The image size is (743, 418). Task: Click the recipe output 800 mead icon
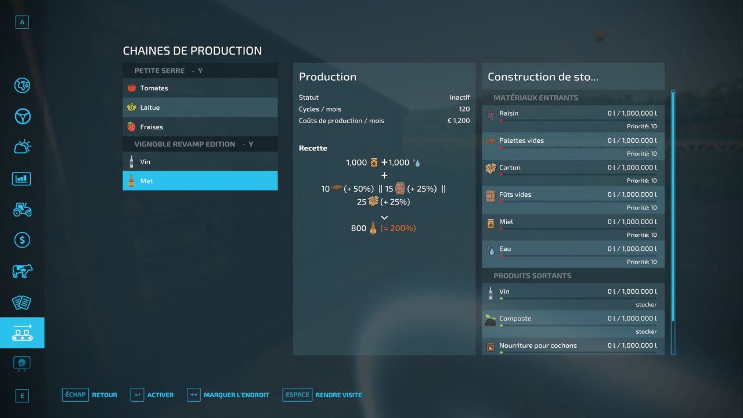click(373, 229)
